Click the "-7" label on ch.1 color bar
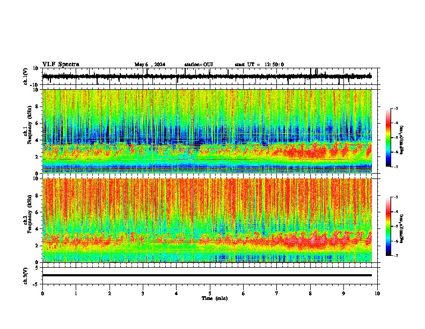The width and height of the screenshot is (425, 329). click(x=395, y=167)
